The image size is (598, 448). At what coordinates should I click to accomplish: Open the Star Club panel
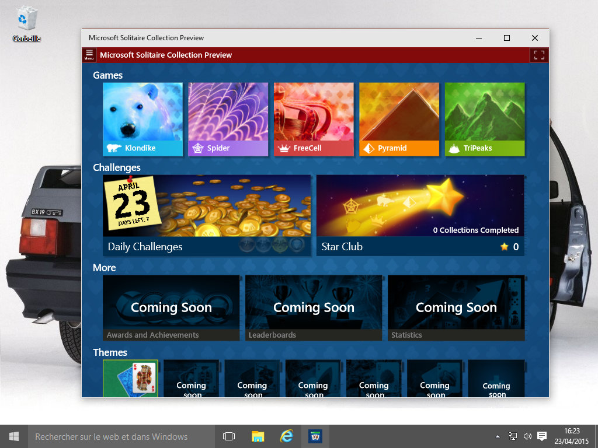[420, 215]
